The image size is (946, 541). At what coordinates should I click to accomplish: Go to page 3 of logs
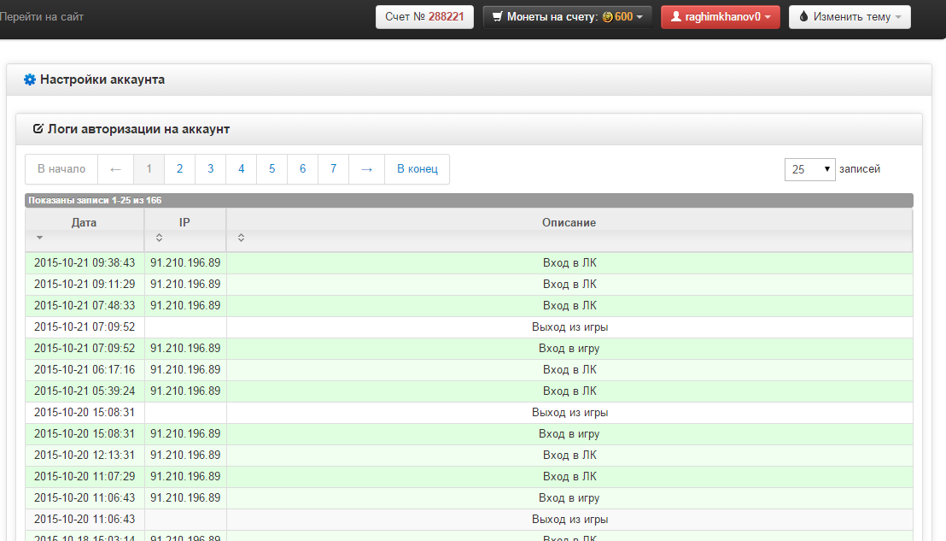(211, 169)
